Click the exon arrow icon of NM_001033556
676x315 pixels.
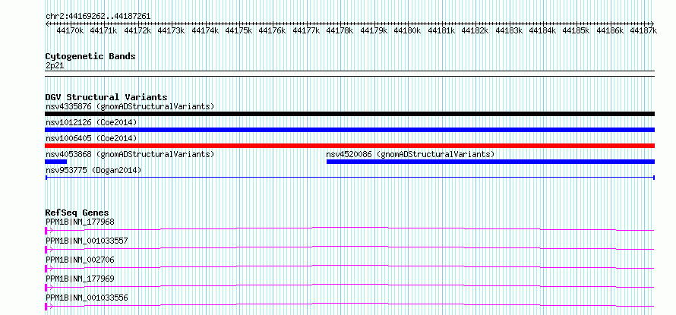49,307
